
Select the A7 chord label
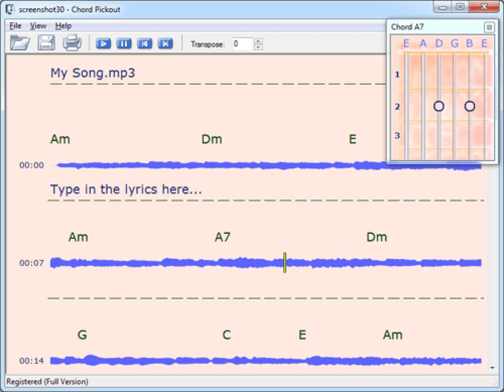click(x=223, y=237)
